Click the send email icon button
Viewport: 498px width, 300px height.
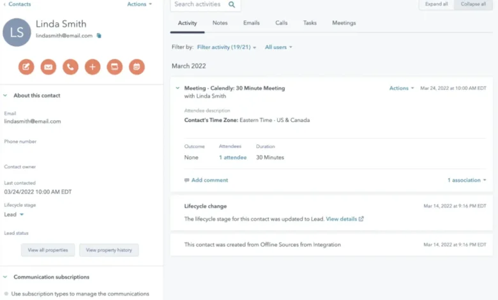(x=48, y=66)
